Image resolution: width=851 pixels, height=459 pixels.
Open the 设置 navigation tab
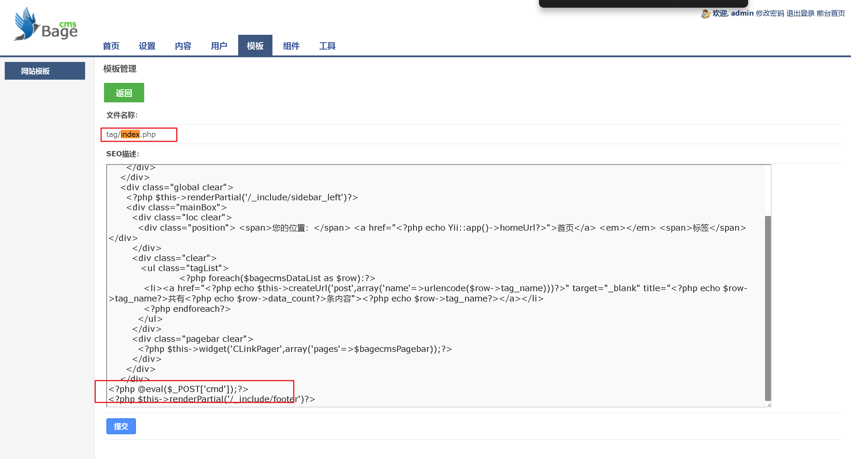coord(147,46)
